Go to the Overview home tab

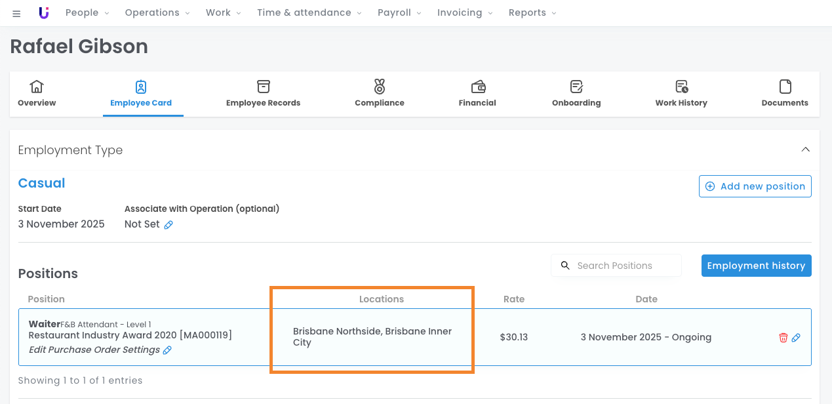pos(37,94)
